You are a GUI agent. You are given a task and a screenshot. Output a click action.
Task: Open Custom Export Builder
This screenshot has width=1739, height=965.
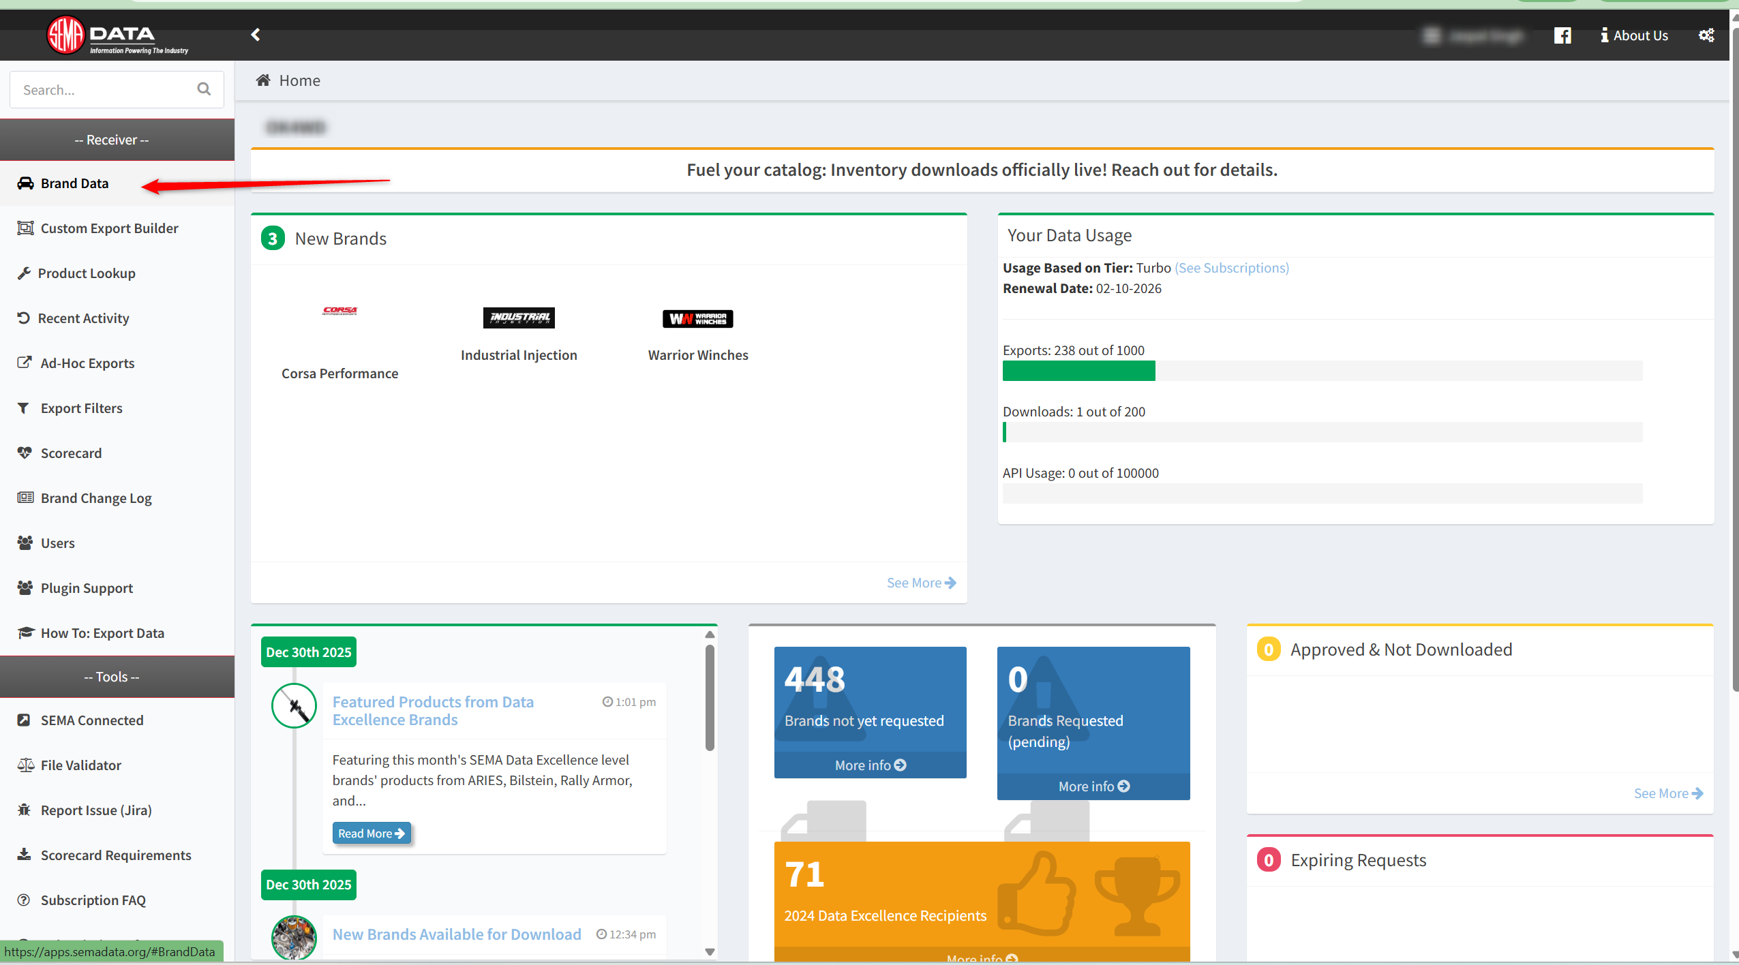pos(109,228)
